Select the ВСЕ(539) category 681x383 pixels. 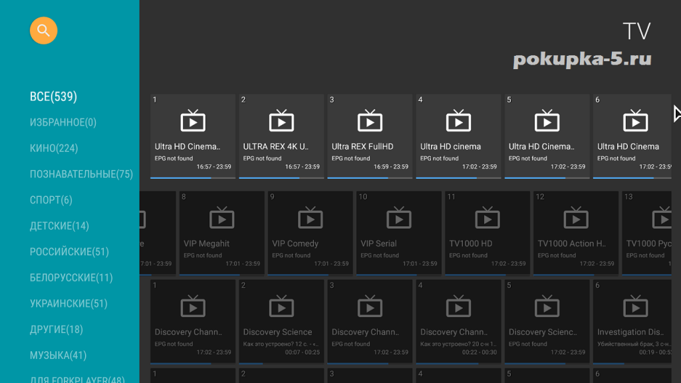click(x=53, y=96)
